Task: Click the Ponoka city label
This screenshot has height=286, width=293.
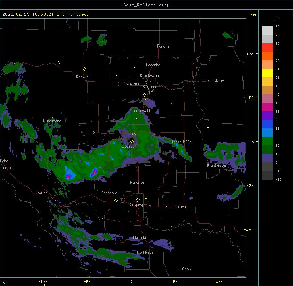Action: [163, 46]
